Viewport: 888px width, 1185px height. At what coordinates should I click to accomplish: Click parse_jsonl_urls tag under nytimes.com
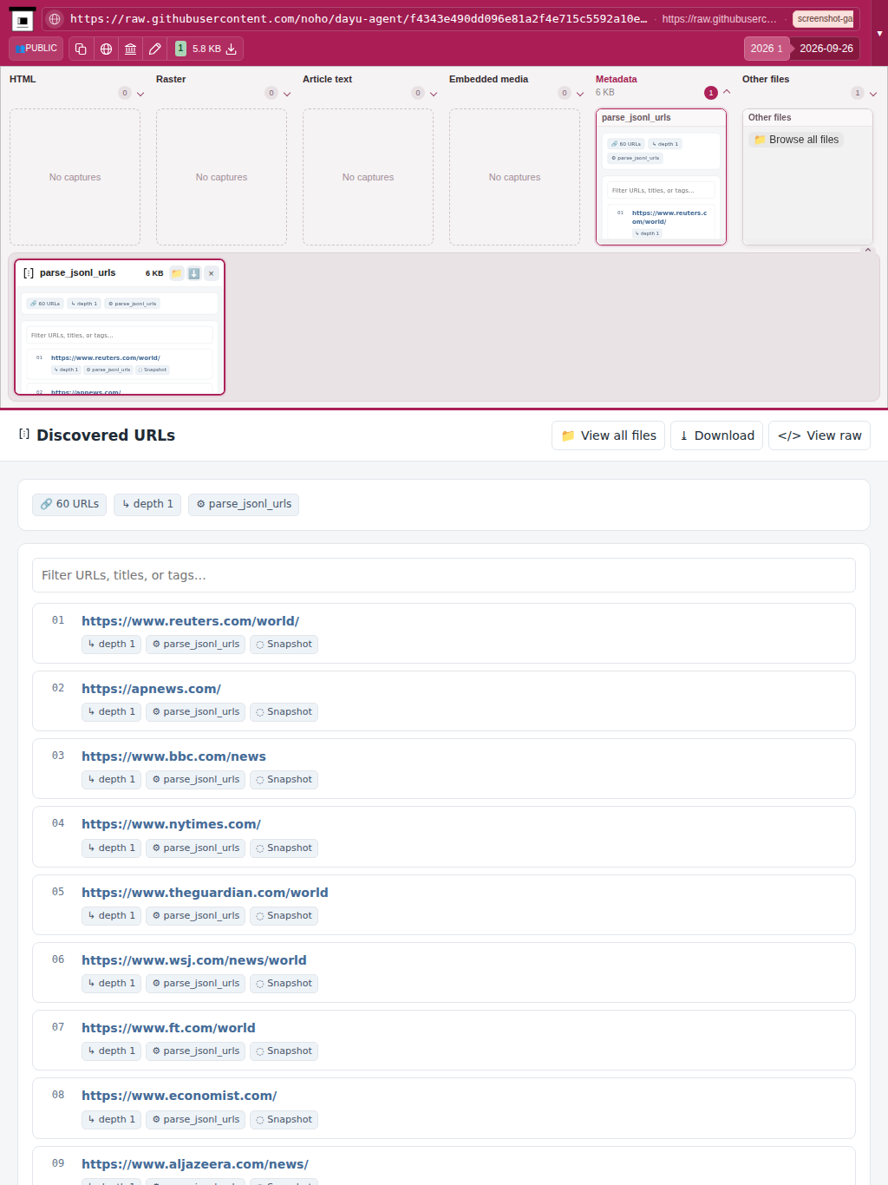(x=195, y=848)
